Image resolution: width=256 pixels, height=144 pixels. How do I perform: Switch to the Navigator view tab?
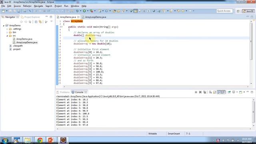point(10,17)
